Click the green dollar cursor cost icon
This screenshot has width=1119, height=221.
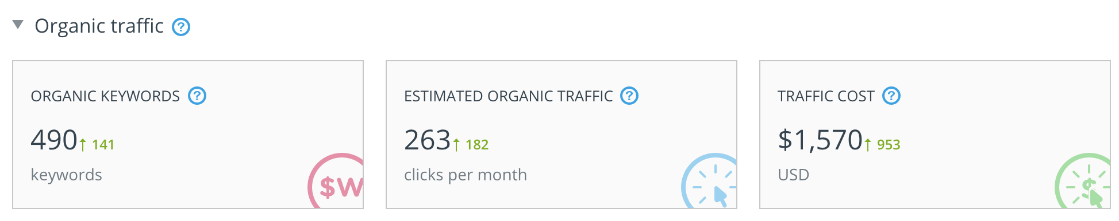1083,181
